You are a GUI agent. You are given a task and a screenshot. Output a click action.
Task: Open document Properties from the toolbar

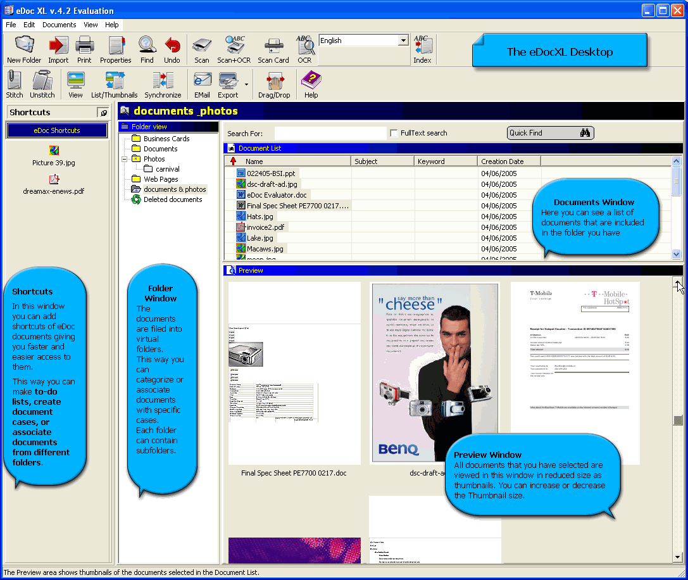click(116, 50)
